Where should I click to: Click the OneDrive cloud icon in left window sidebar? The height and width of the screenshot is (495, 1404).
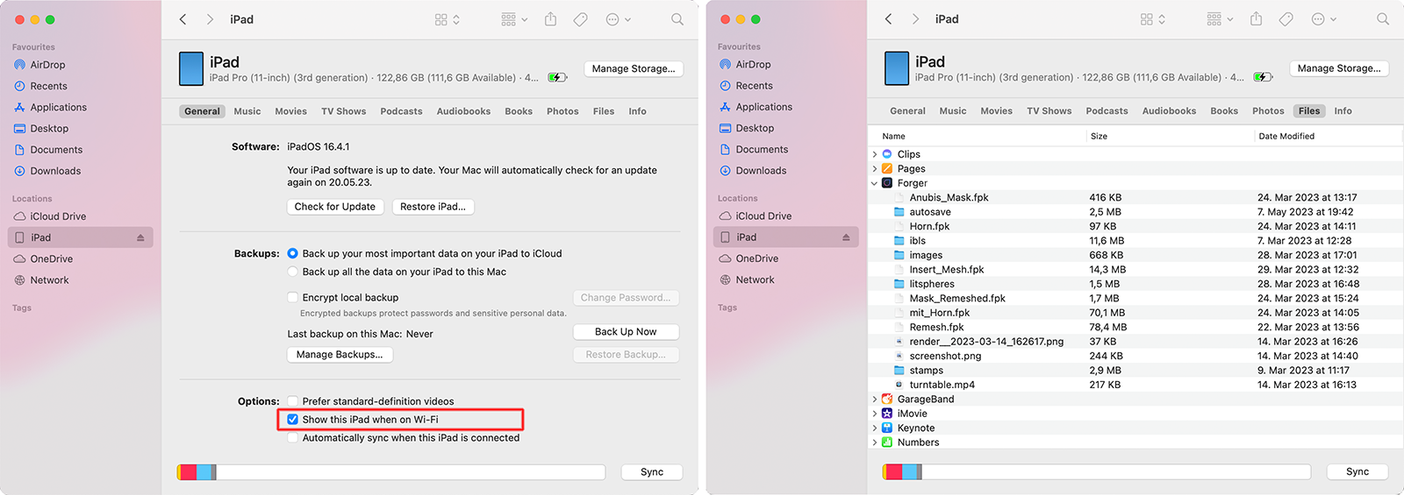(x=19, y=258)
